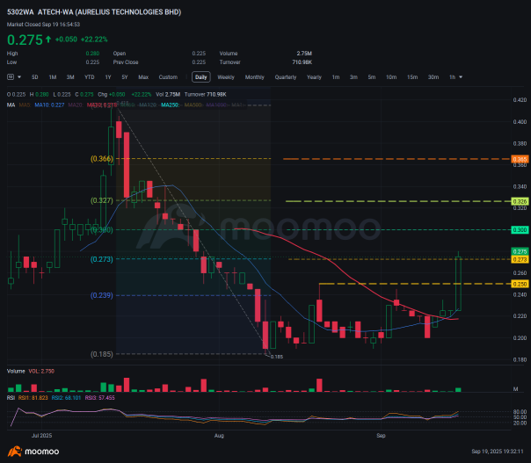The image size is (531, 463).
Task: Click the yellow 0.250 price line label
Action: click(520, 285)
